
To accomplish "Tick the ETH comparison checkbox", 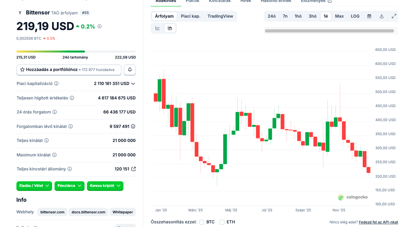I will tap(222, 222).
